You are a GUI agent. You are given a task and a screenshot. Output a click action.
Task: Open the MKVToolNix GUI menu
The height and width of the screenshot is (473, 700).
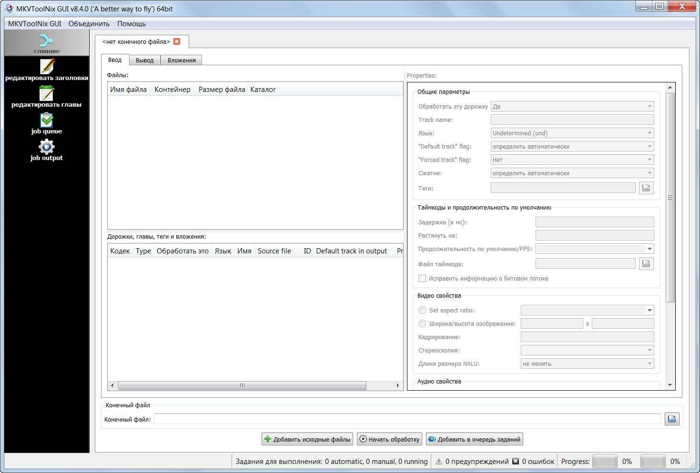tap(34, 23)
